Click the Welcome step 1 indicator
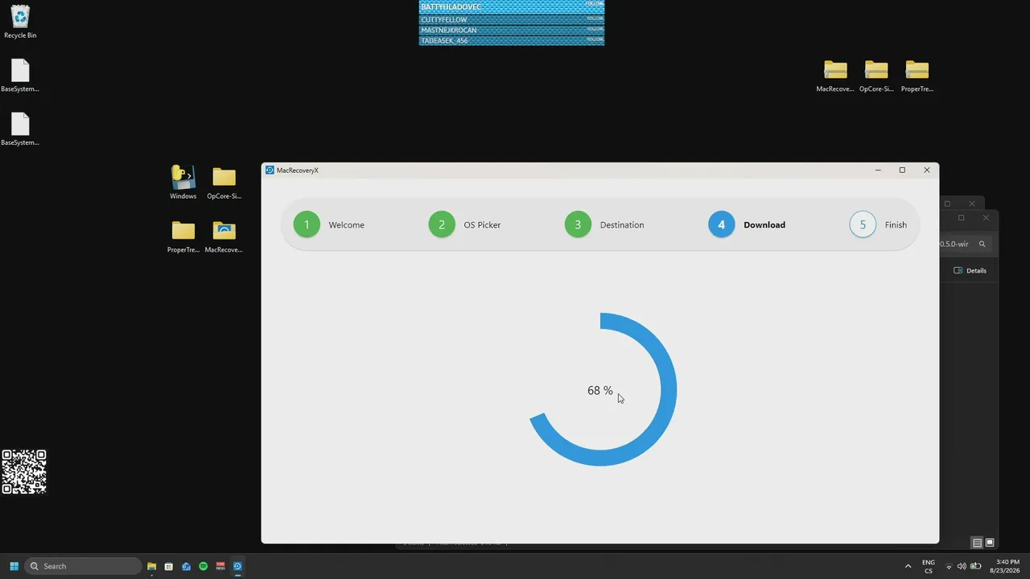This screenshot has height=579, width=1030. (307, 225)
